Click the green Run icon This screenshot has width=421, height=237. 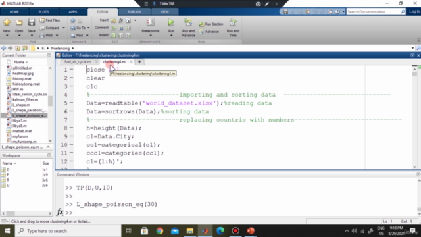click(x=171, y=22)
